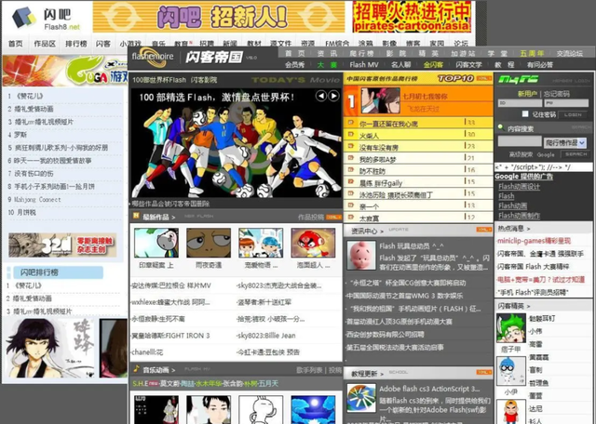
Task: Click the 闪吧 招新人 banner on Flash8.net
Action: coord(219,17)
